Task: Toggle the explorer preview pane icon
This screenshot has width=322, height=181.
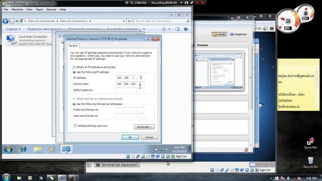Action: [177, 29]
